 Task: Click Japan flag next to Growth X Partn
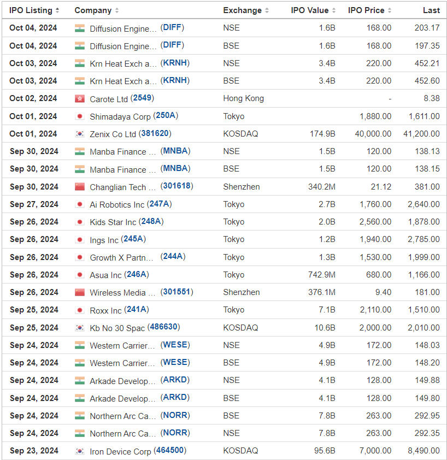[x=80, y=257]
